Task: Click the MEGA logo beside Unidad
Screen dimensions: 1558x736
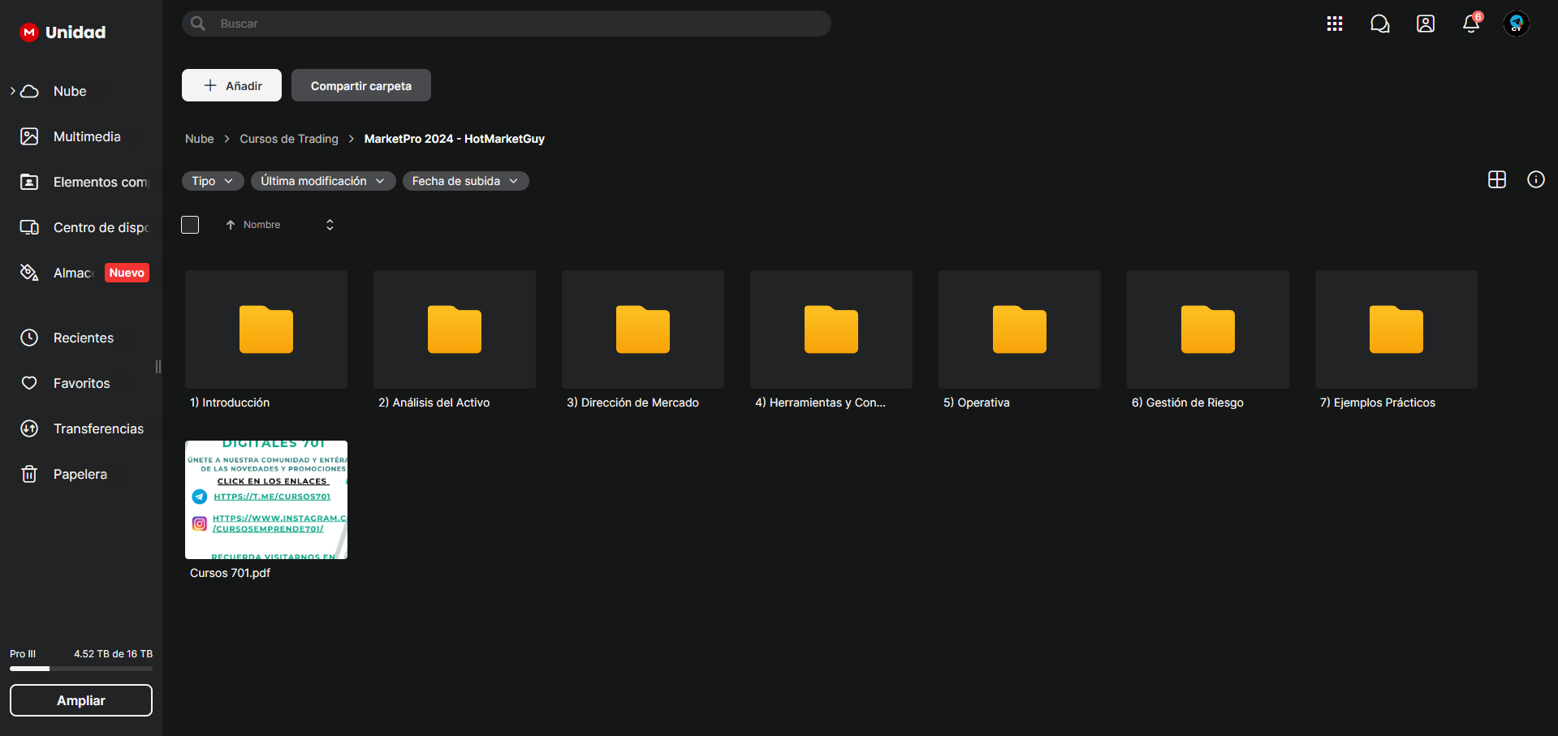Action: [x=29, y=32]
